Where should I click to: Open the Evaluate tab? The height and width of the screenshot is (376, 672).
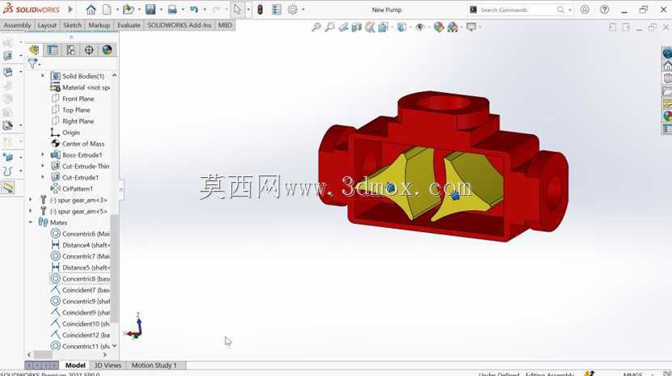pos(129,25)
